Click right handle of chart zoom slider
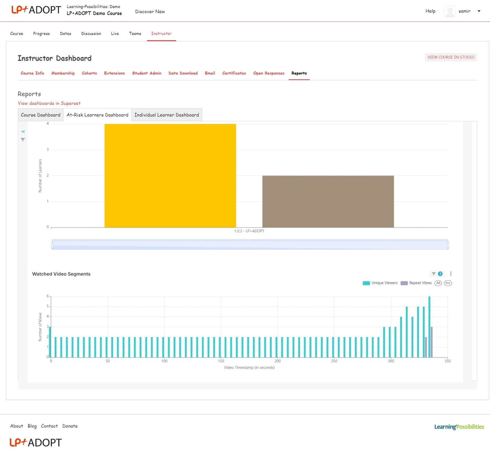 [x=448, y=245]
